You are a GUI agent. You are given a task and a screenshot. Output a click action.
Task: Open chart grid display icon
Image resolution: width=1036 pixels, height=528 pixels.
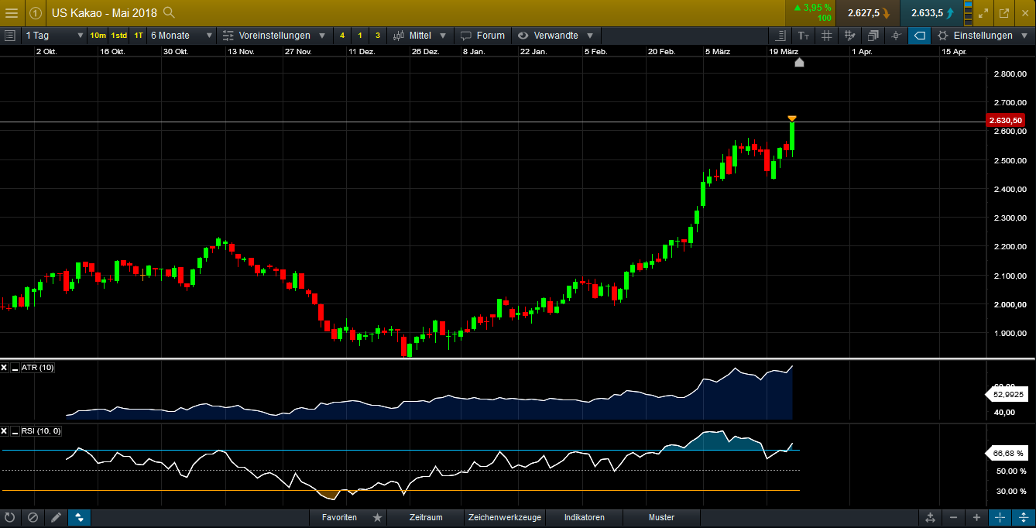point(827,36)
